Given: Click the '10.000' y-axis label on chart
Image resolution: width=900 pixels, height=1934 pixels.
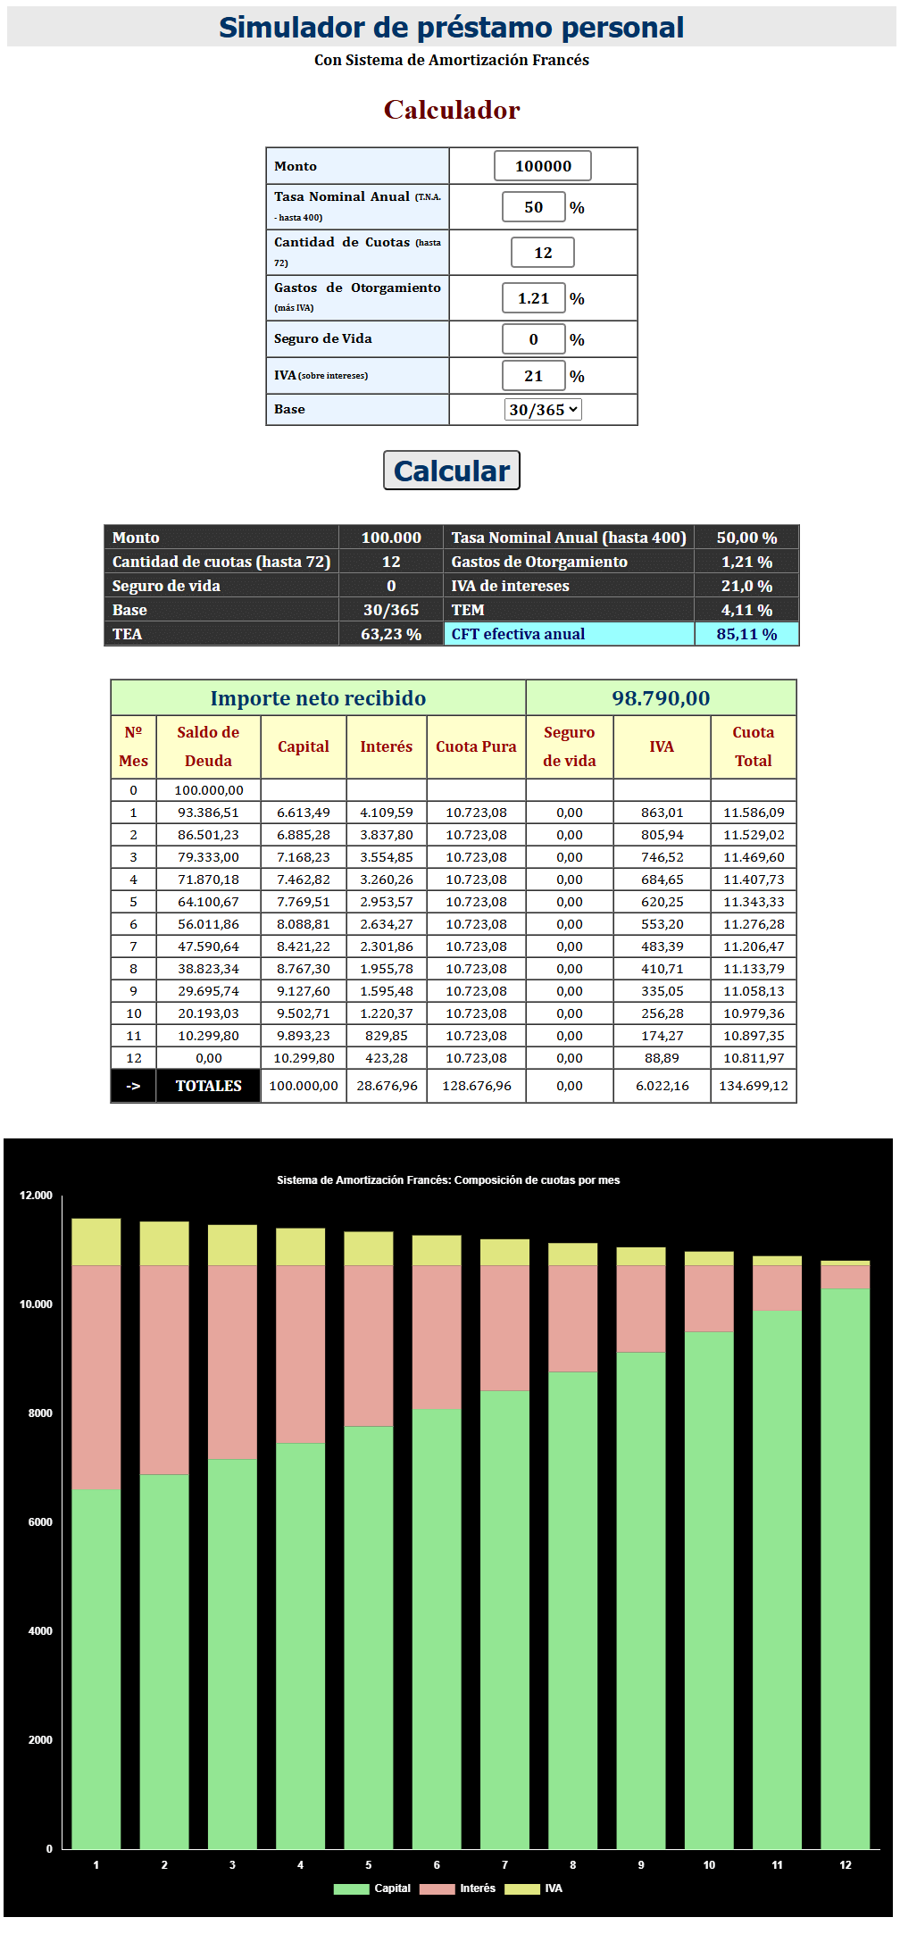Looking at the screenshot, I should [36, 1305].
